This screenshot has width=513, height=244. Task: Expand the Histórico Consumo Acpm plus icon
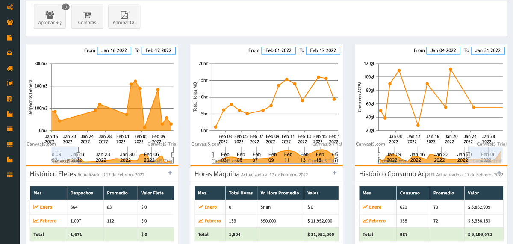(499, 173)
